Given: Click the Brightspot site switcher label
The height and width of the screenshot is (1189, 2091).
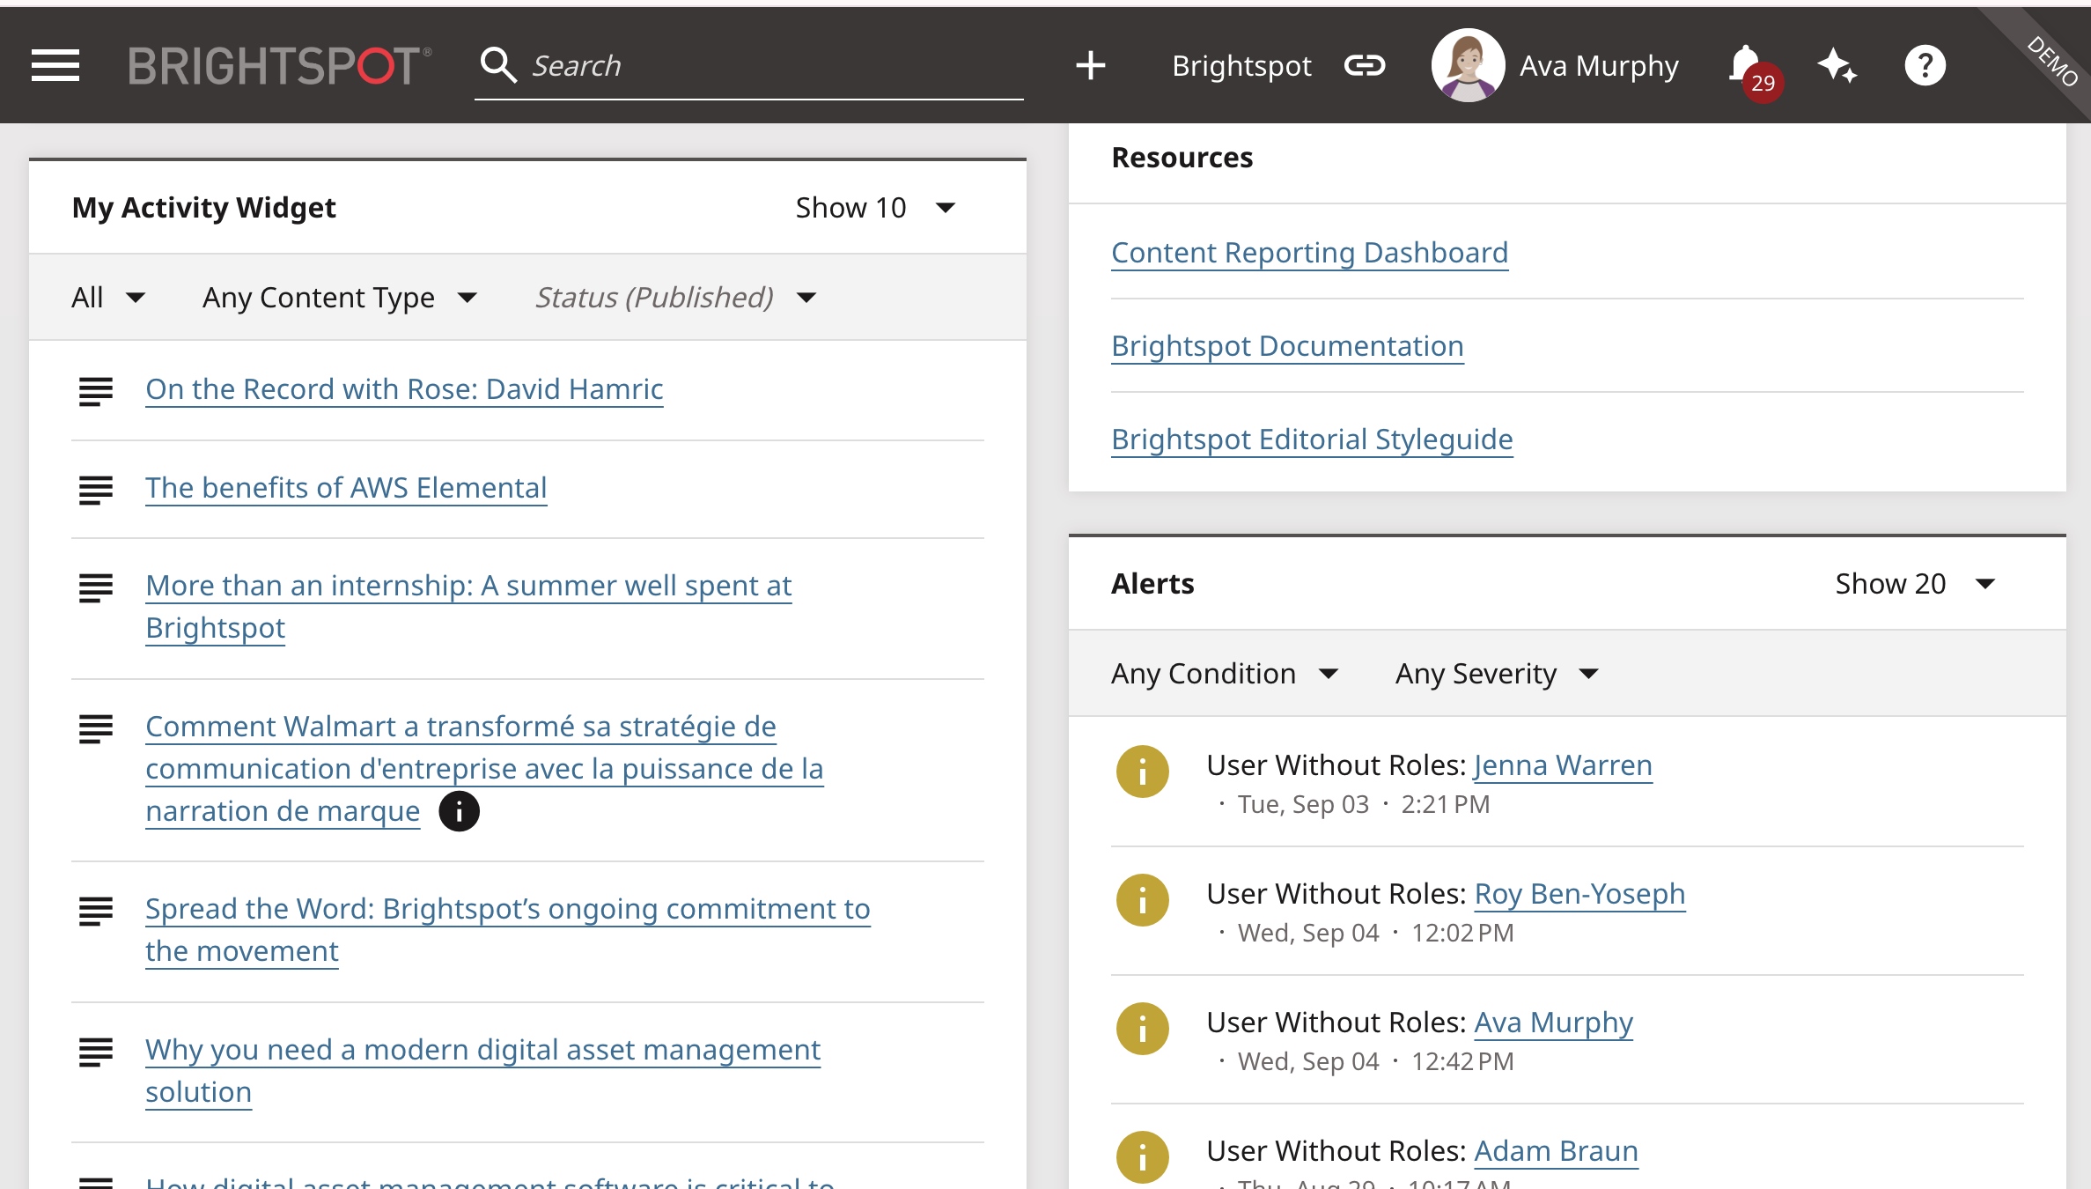Looking at the screenshot, I should (x=1241, y=65).
